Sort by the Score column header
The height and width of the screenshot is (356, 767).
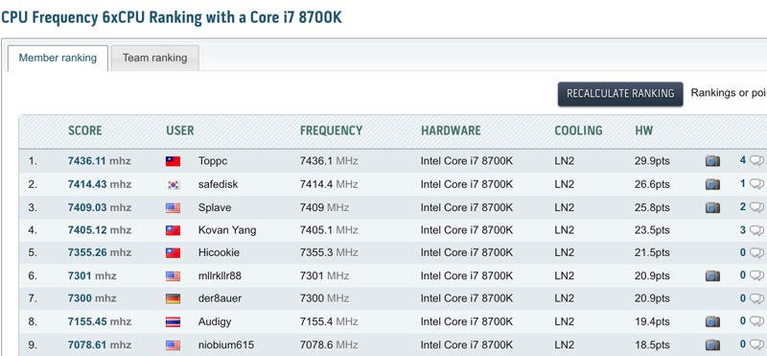tap(85, 131)
